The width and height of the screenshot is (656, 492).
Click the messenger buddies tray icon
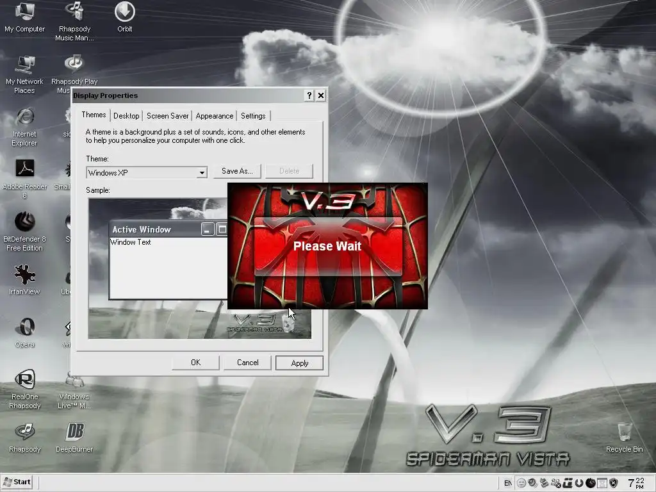point(555,483)
